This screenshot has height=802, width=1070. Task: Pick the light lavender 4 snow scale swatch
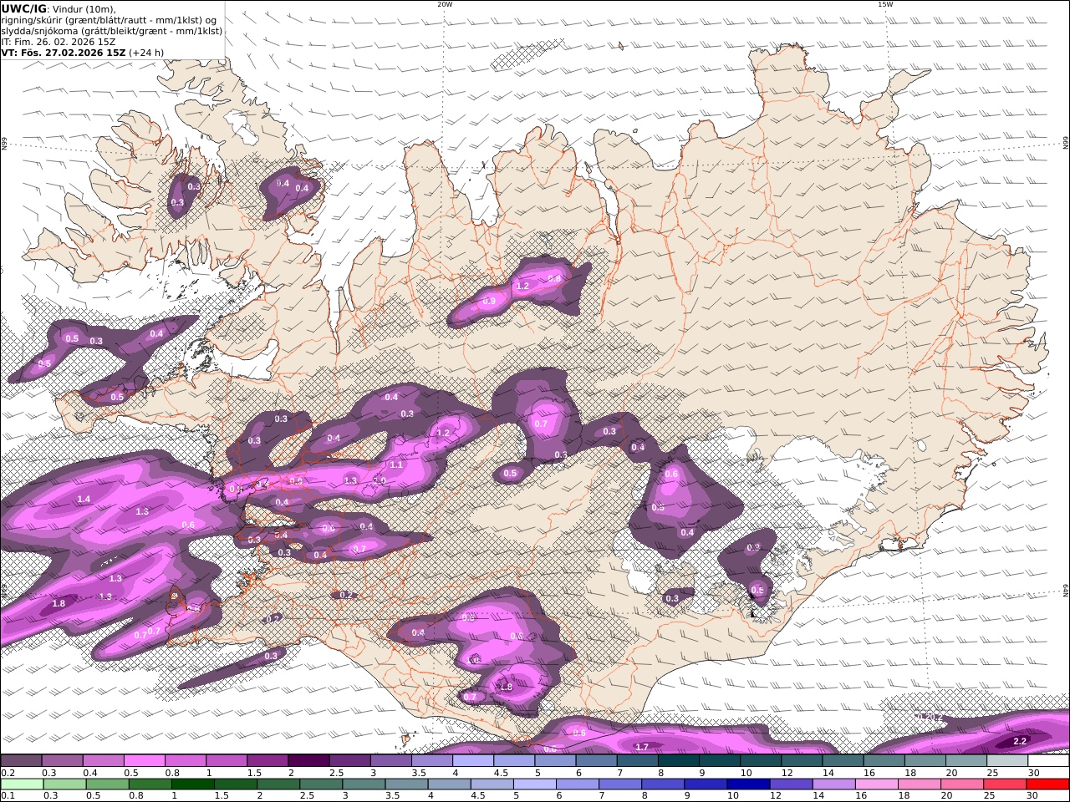[x=472, y=761]
